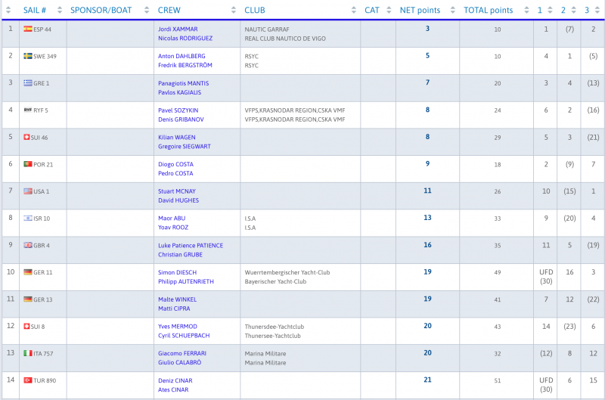The height and width of the screenshot is (400, 605).
Task: Click the Spanish flag beside ESP 44
Action: click(x=28, y=29)
